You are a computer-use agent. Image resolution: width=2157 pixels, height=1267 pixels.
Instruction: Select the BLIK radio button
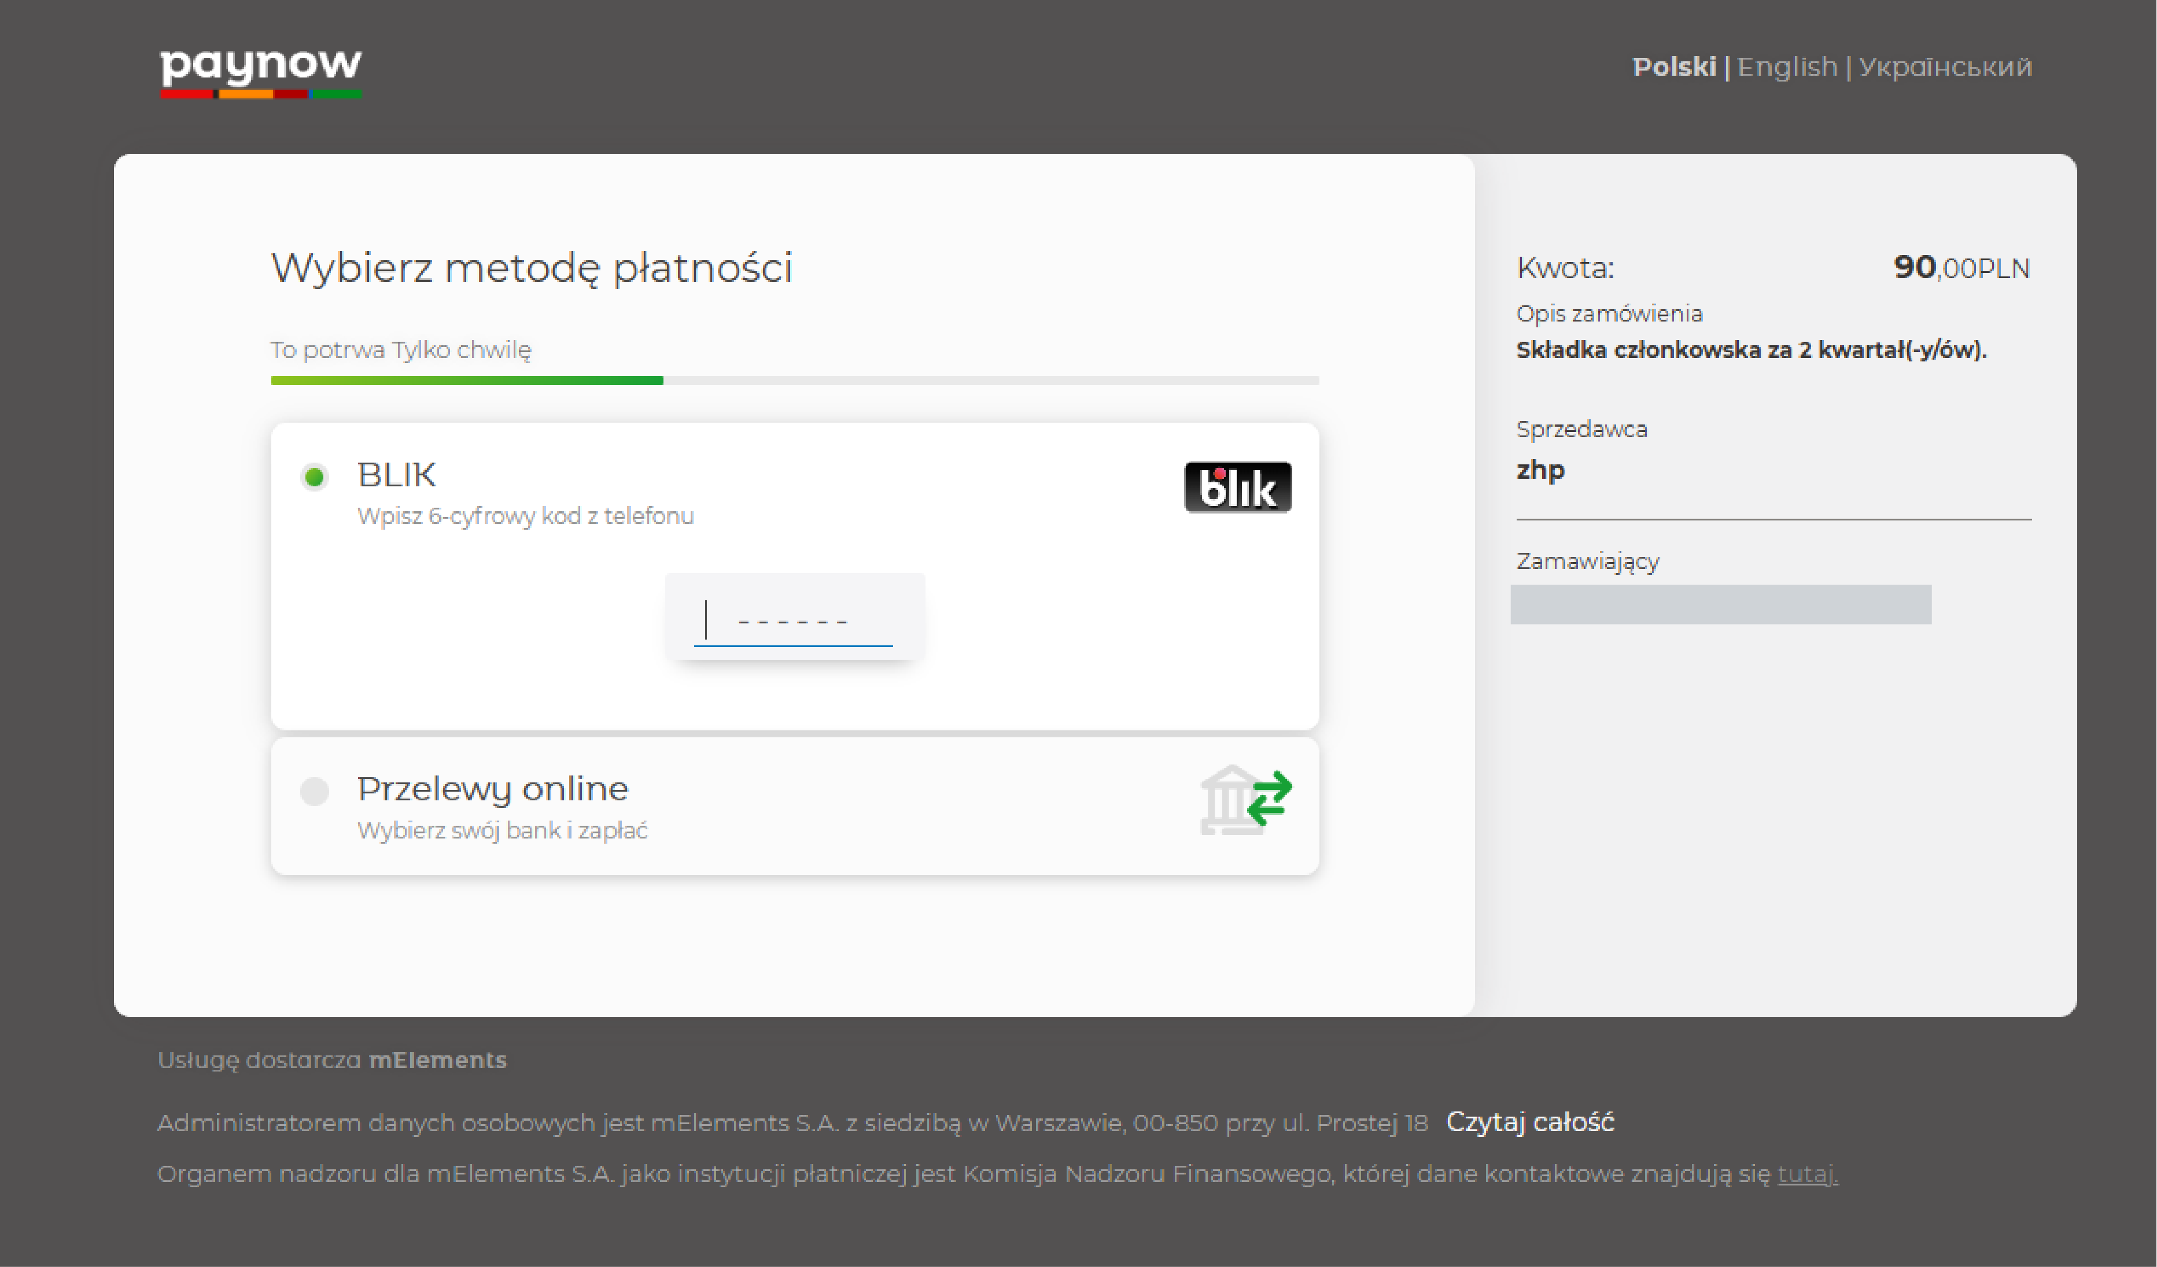[x=314, y=476]
